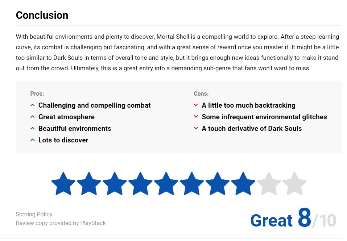This screenshot has height=241, width=347.
Task: Click the large 8 score number
Action: pos(304,217)
